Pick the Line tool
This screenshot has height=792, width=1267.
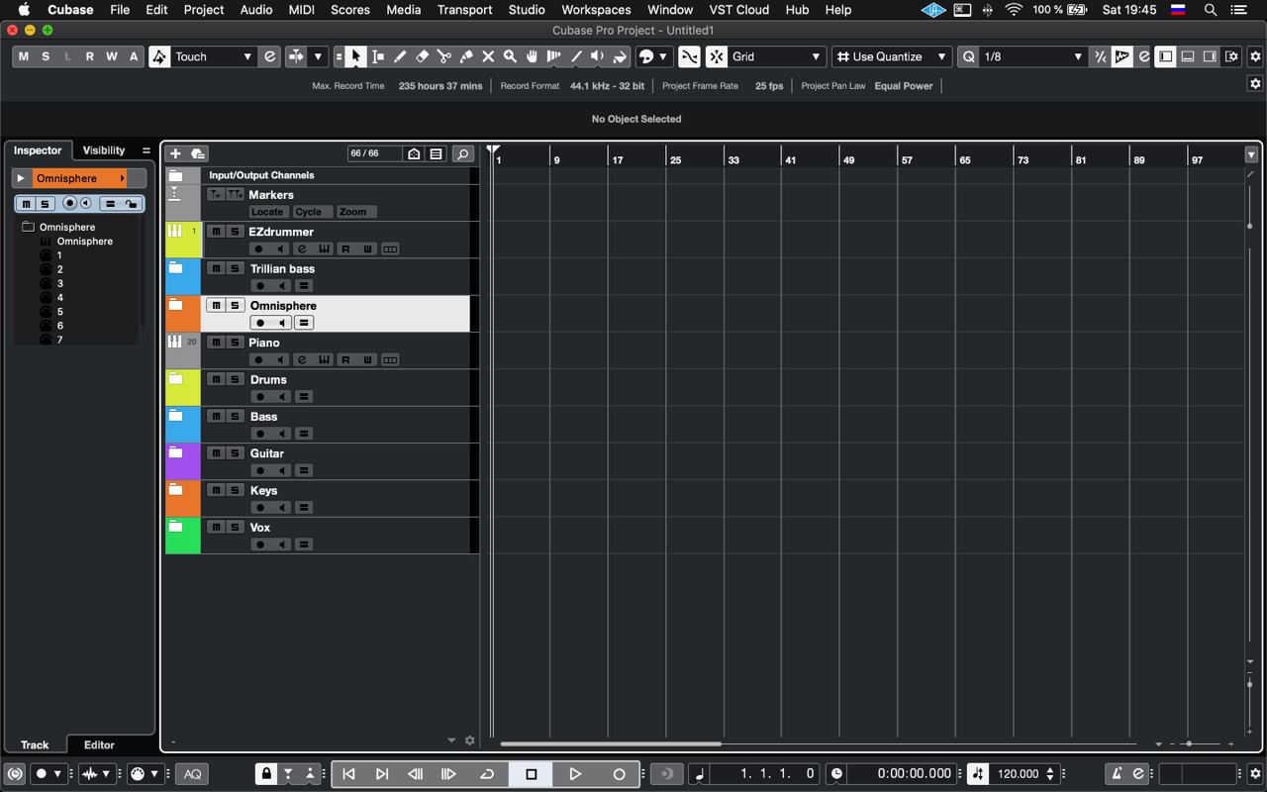(x=575, y=56)
